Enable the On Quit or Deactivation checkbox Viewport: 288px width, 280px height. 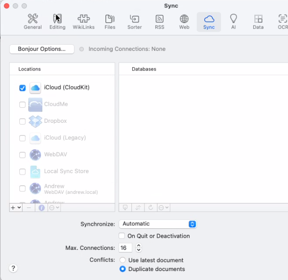[122, 236]
